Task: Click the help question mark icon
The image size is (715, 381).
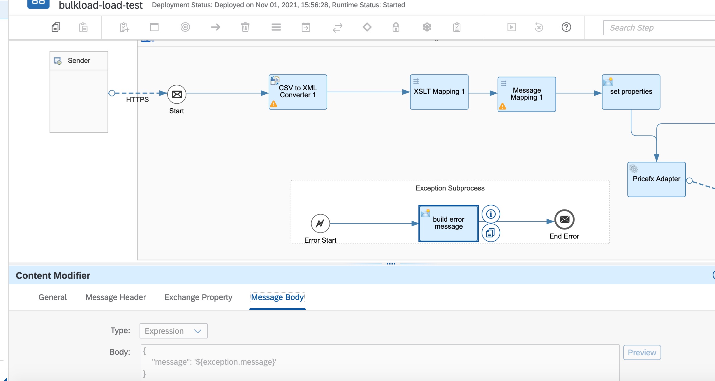Action: pyautogui.click(x=566, y=27)
